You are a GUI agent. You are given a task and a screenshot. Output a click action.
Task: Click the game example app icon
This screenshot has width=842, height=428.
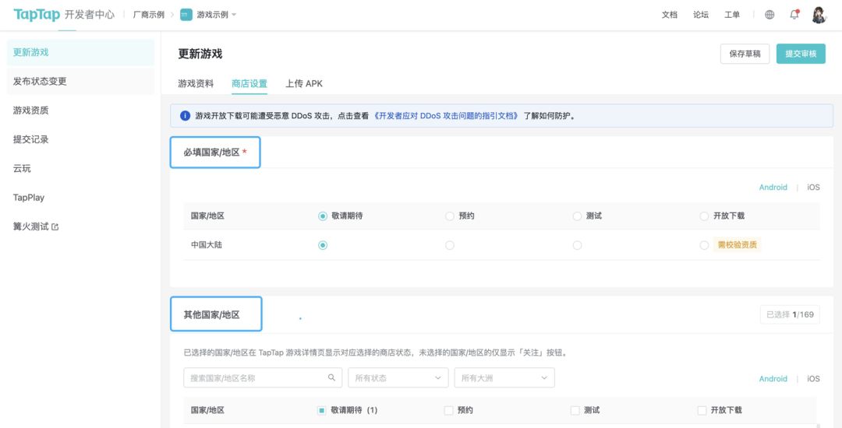click(x=186, y=15)
